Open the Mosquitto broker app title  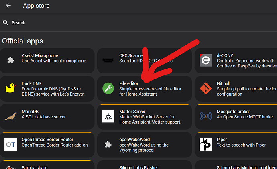[x=233, y=112]
